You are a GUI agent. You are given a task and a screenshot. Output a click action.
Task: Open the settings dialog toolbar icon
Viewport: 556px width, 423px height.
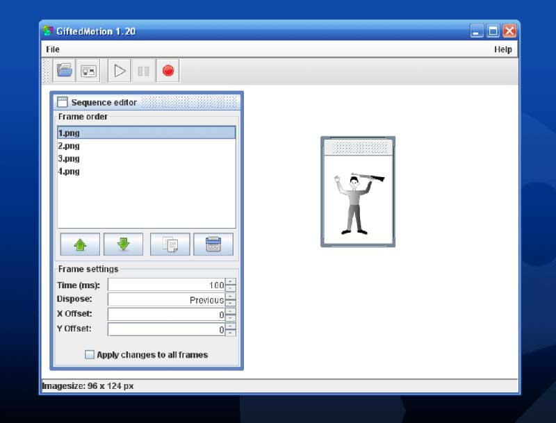pyautogui.click(x=88, y=70)
